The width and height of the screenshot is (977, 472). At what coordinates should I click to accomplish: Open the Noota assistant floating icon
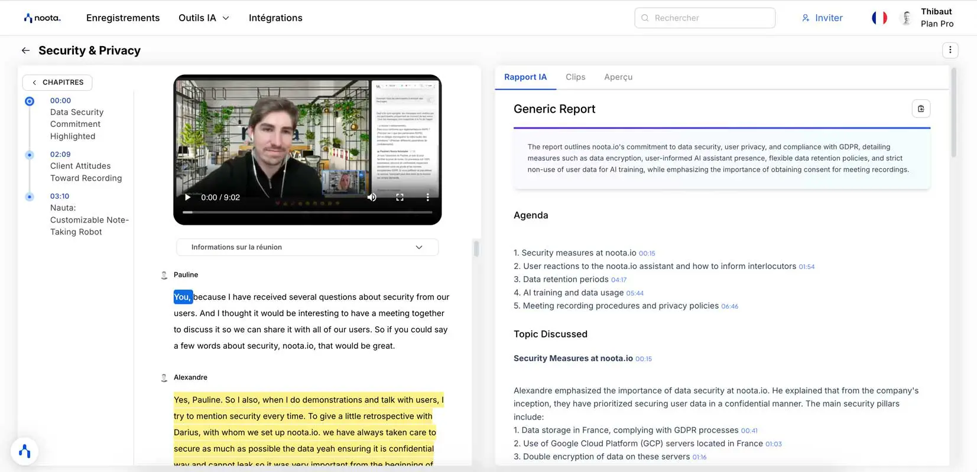point(25,452)
